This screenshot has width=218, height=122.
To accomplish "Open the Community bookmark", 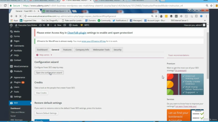I will [104, 20].
